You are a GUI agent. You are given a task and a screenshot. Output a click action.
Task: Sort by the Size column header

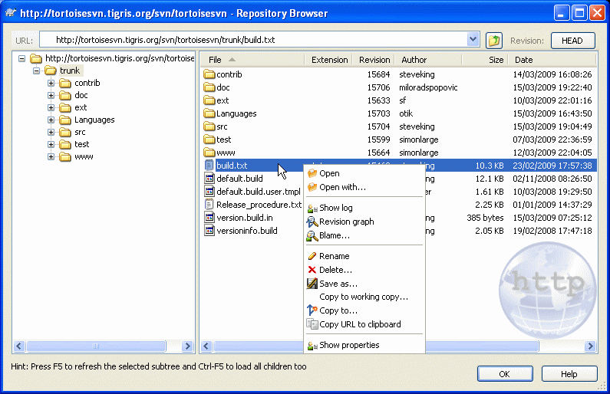coord(485,60)
